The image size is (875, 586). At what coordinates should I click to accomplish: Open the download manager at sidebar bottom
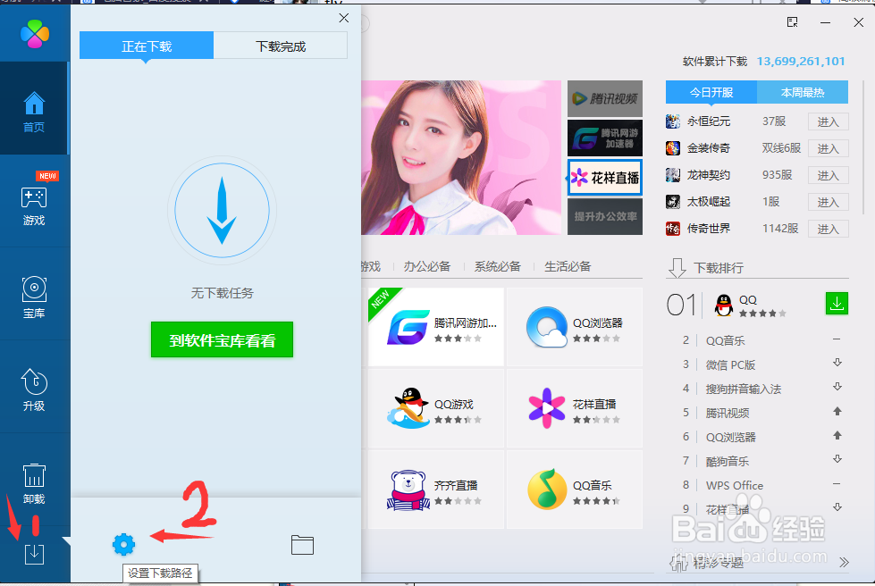pos(34,554)
